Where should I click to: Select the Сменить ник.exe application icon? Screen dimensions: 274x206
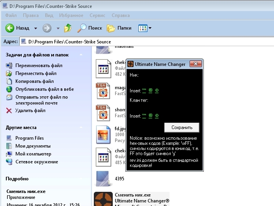point(103,199)
